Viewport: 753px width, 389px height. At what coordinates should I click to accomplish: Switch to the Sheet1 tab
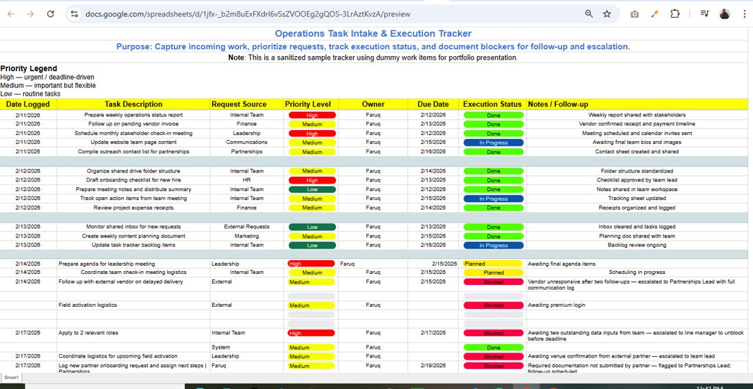click(x=11, y=378)
